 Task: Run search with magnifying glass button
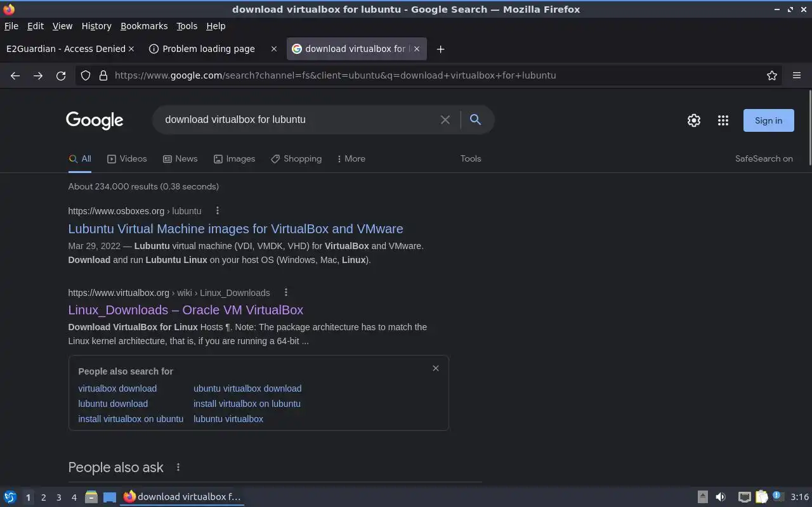(475, 120)
